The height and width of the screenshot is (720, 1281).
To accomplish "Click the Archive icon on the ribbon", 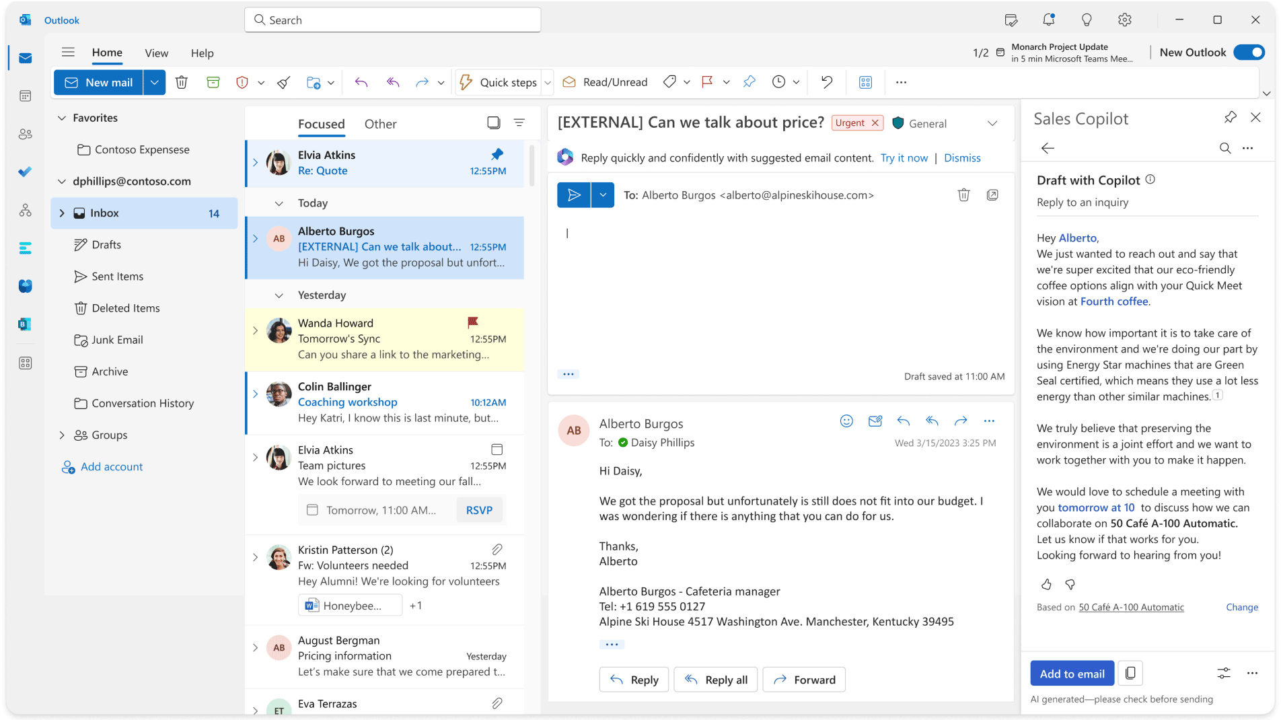I will 213,82.
